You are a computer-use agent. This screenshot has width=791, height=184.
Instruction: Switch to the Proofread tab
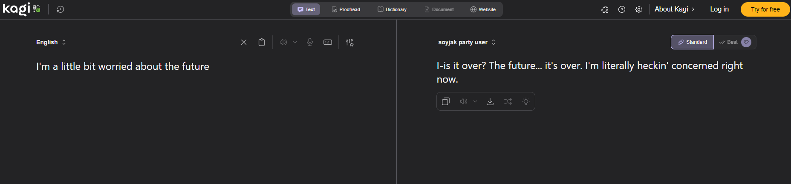pyautogui.click(x=346, y=9)
